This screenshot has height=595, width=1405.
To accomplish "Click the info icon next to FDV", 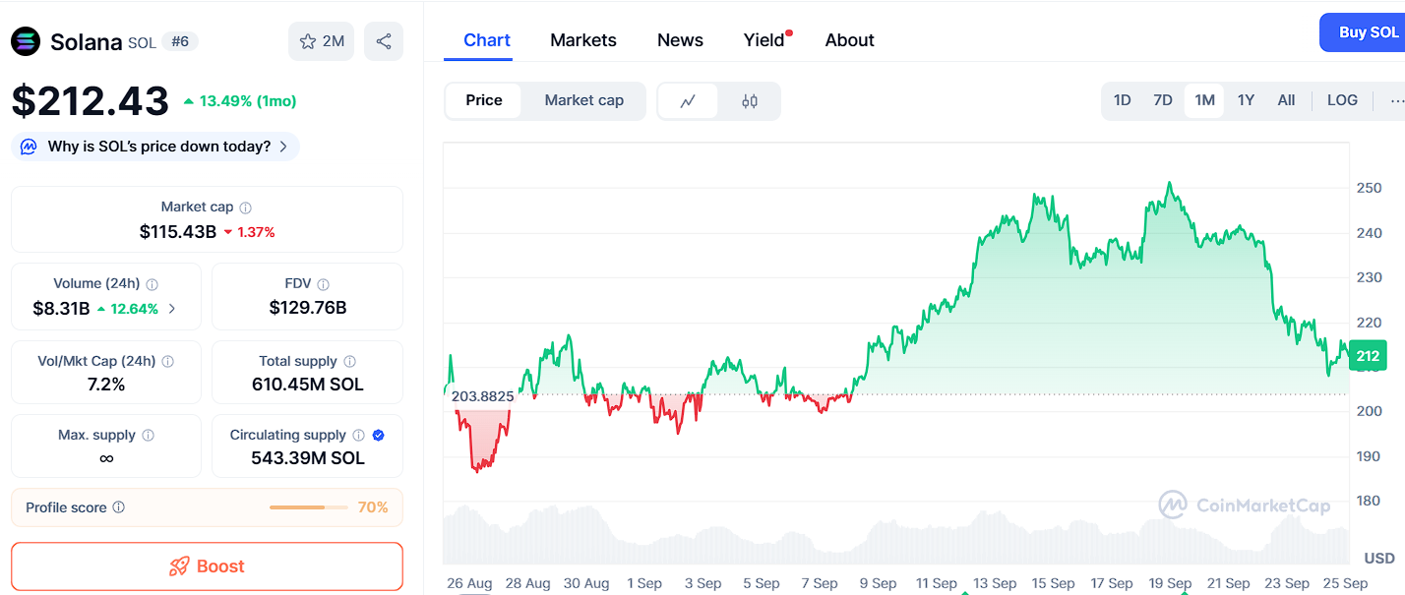I will [324, 284].
